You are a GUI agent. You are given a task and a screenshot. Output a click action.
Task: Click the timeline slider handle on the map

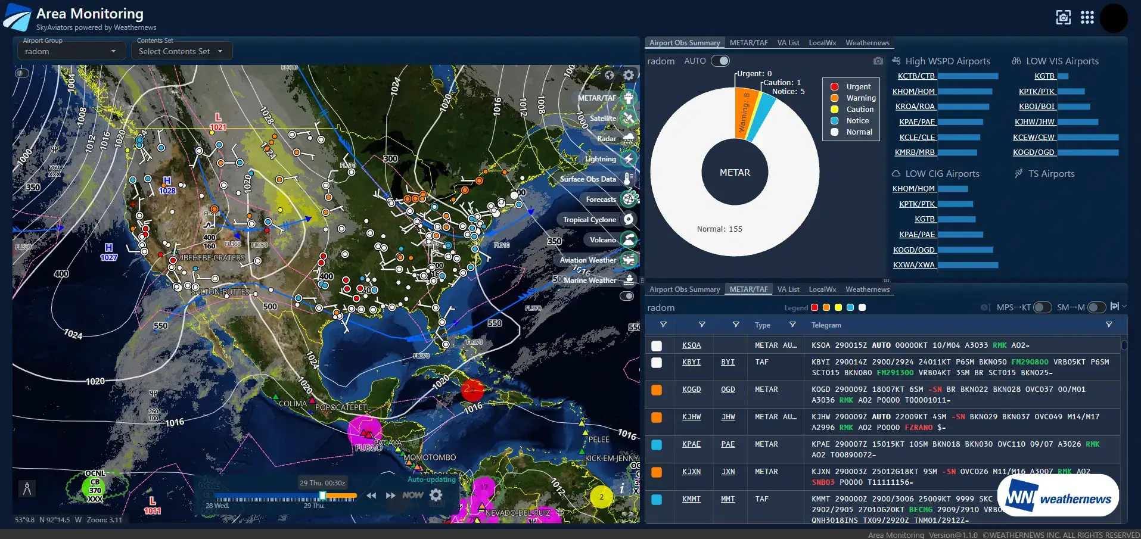pyautogui.click(x=322, y=496)
